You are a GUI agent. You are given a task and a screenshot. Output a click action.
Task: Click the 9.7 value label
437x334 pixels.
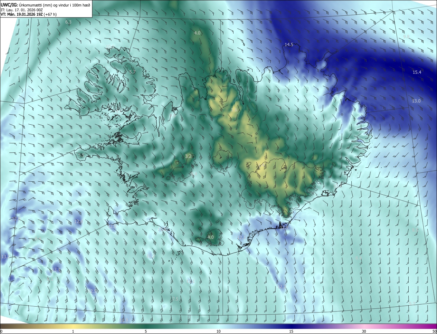click(412, 304)
